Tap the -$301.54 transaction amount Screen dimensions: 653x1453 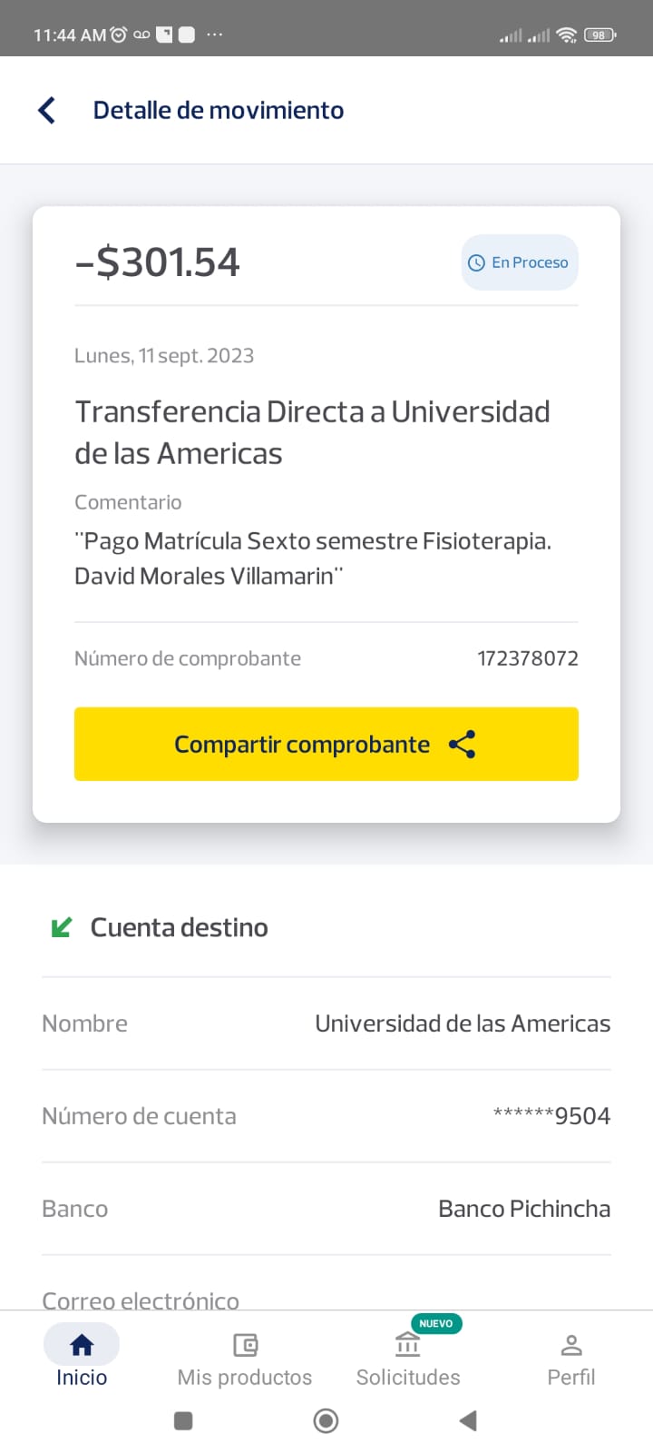157,262
